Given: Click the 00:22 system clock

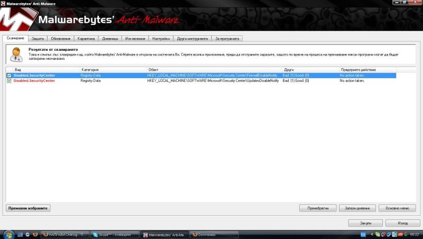Looking at the screenshot, I should (x=415, y=234).
